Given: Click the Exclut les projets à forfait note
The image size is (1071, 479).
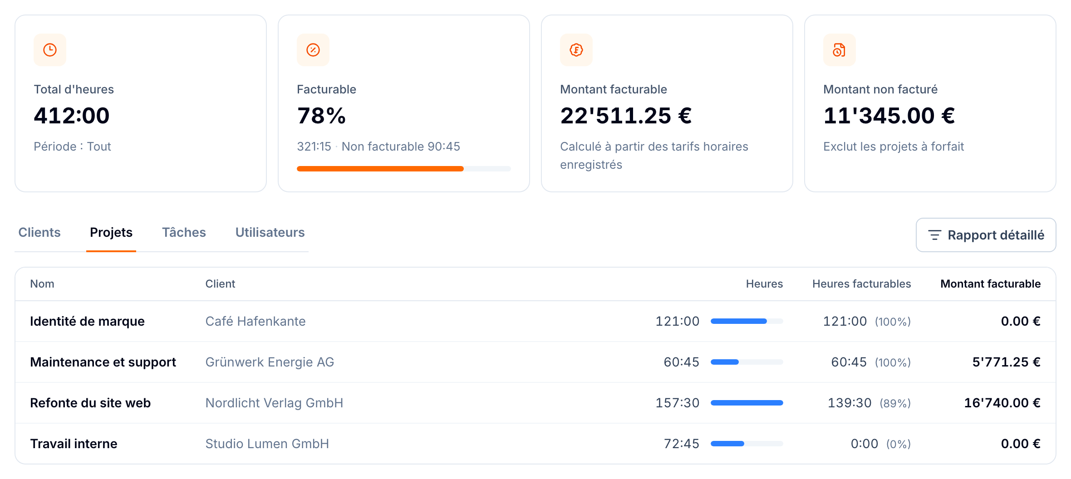Looking at the screenshot, I should click(x=894, y=147).
